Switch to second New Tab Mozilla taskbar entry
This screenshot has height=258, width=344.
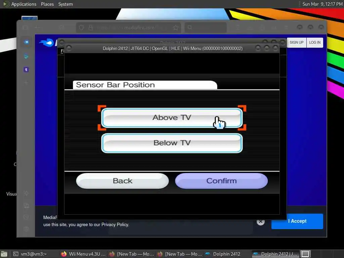pos(180,254)
